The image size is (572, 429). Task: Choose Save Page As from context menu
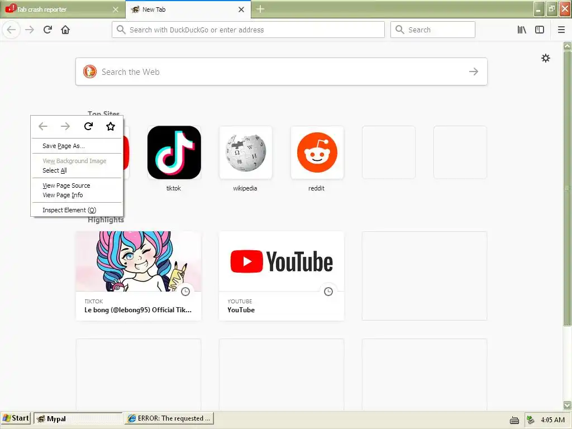click(77, 146)
